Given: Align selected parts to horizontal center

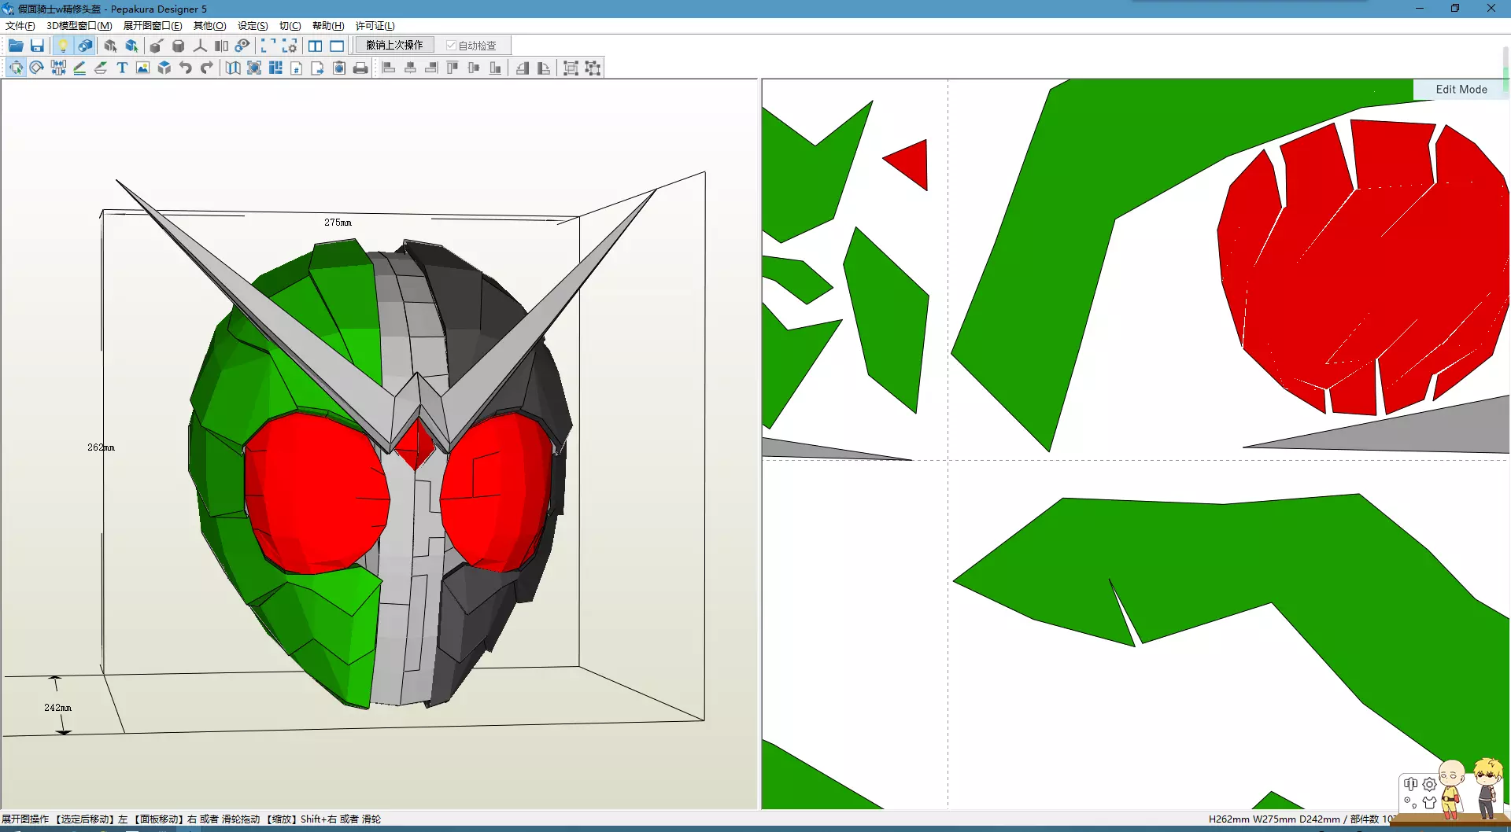Looking at the screenshot, I should point(410,68).
